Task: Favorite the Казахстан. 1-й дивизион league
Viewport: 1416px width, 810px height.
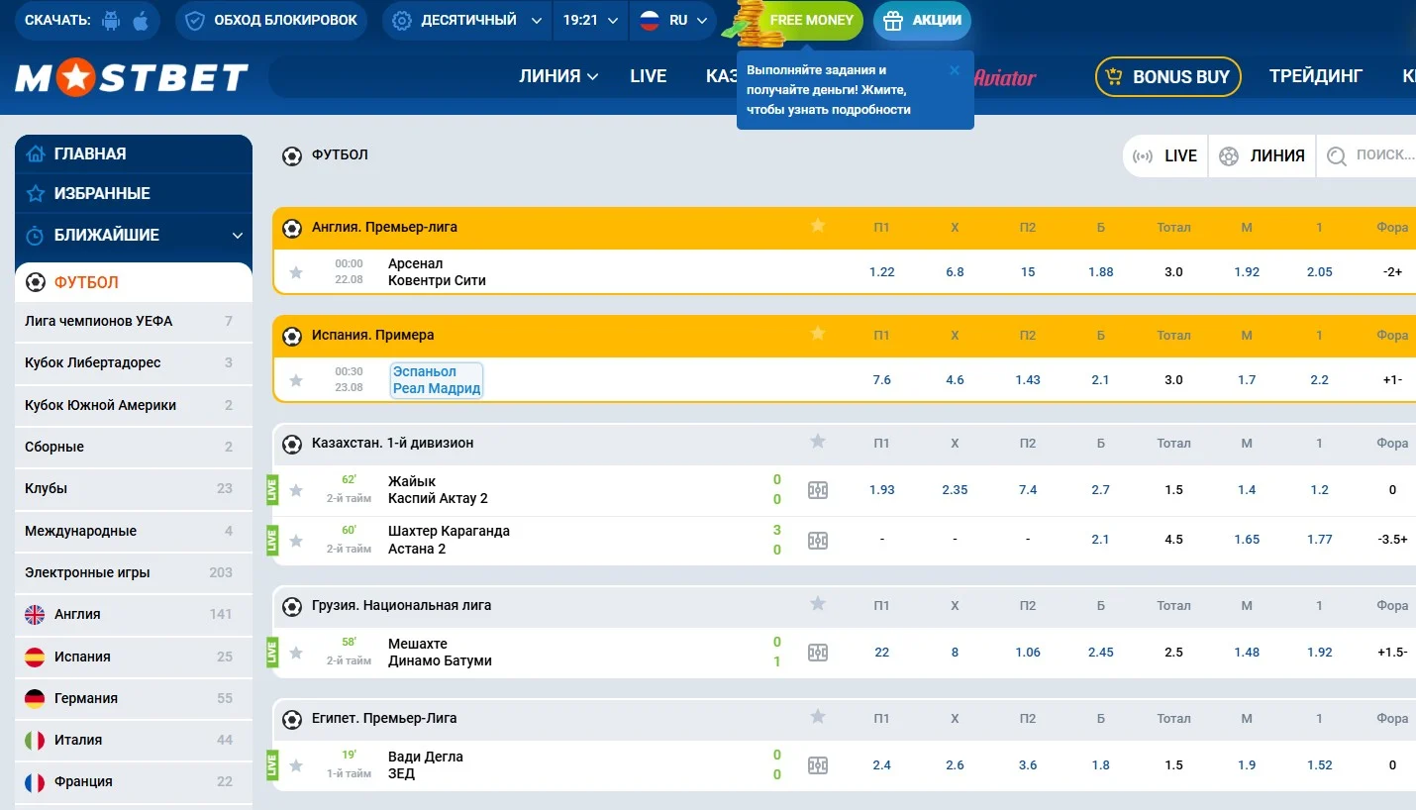Action: 818,442
